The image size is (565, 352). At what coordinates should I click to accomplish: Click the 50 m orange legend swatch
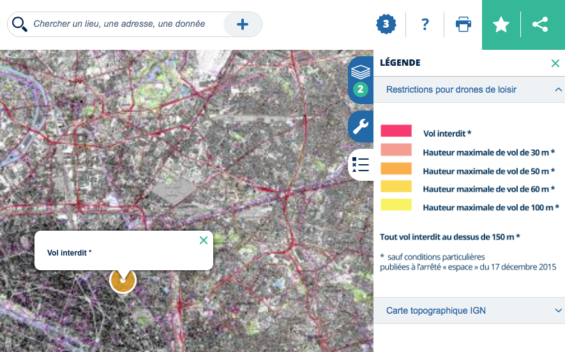[x=396, y=169]
